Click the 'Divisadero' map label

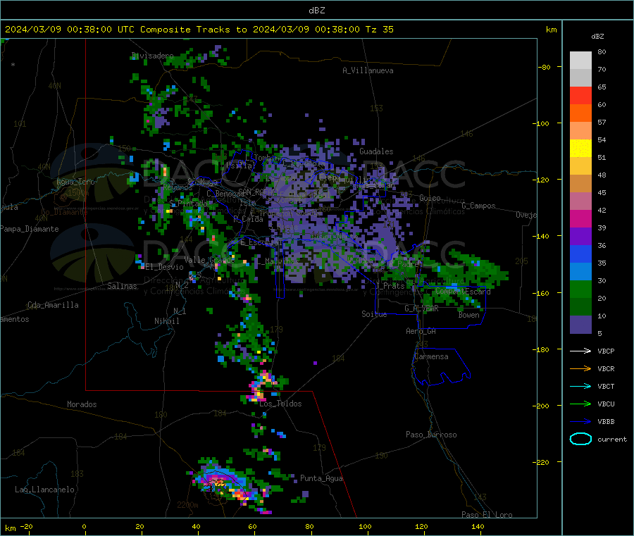(x=152, y=56)
